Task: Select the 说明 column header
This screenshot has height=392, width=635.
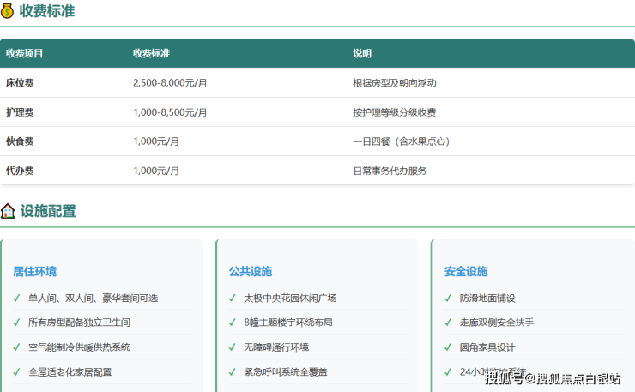Action: click(362, 53)
